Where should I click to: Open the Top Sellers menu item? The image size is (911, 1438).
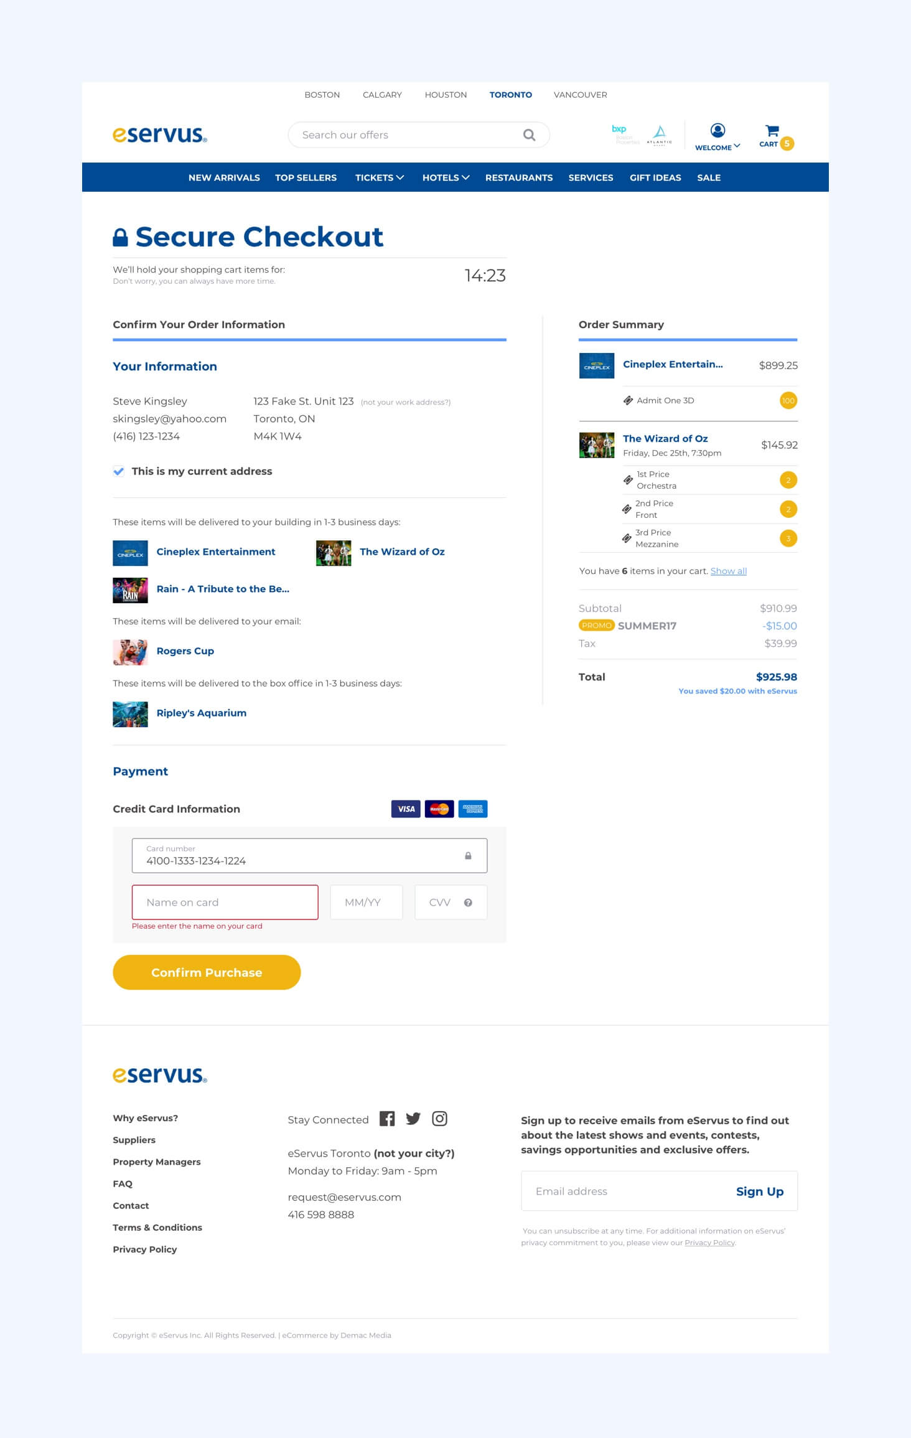click(306, 177)
